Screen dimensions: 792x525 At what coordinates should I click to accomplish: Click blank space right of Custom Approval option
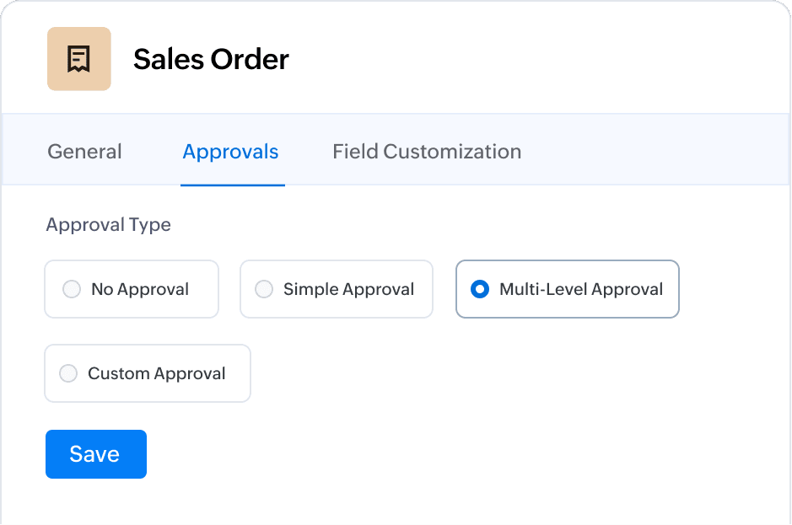click(x=506, y=373)
